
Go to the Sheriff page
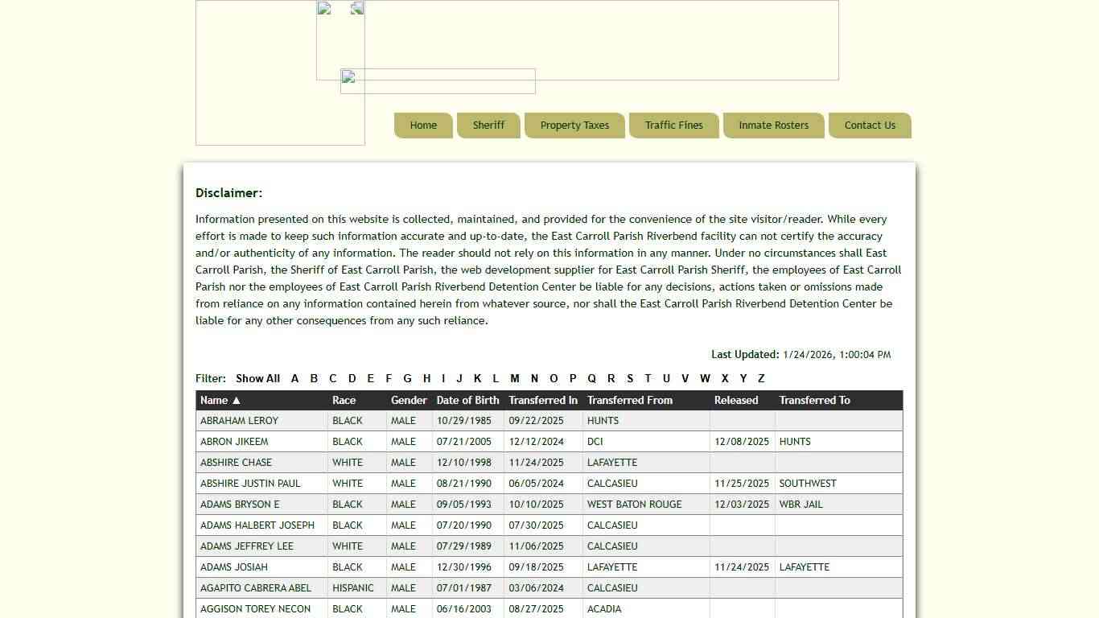coord(488,126)
